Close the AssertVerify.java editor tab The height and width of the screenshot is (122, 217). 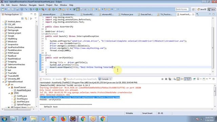click(x=193, y=14)
